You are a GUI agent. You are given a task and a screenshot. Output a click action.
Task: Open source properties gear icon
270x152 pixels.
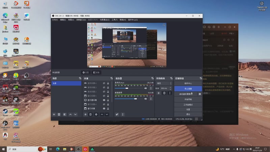click(96, 115)
